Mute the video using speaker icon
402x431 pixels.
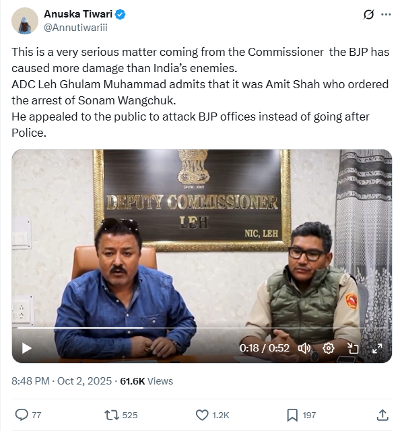tap(304, 348)
